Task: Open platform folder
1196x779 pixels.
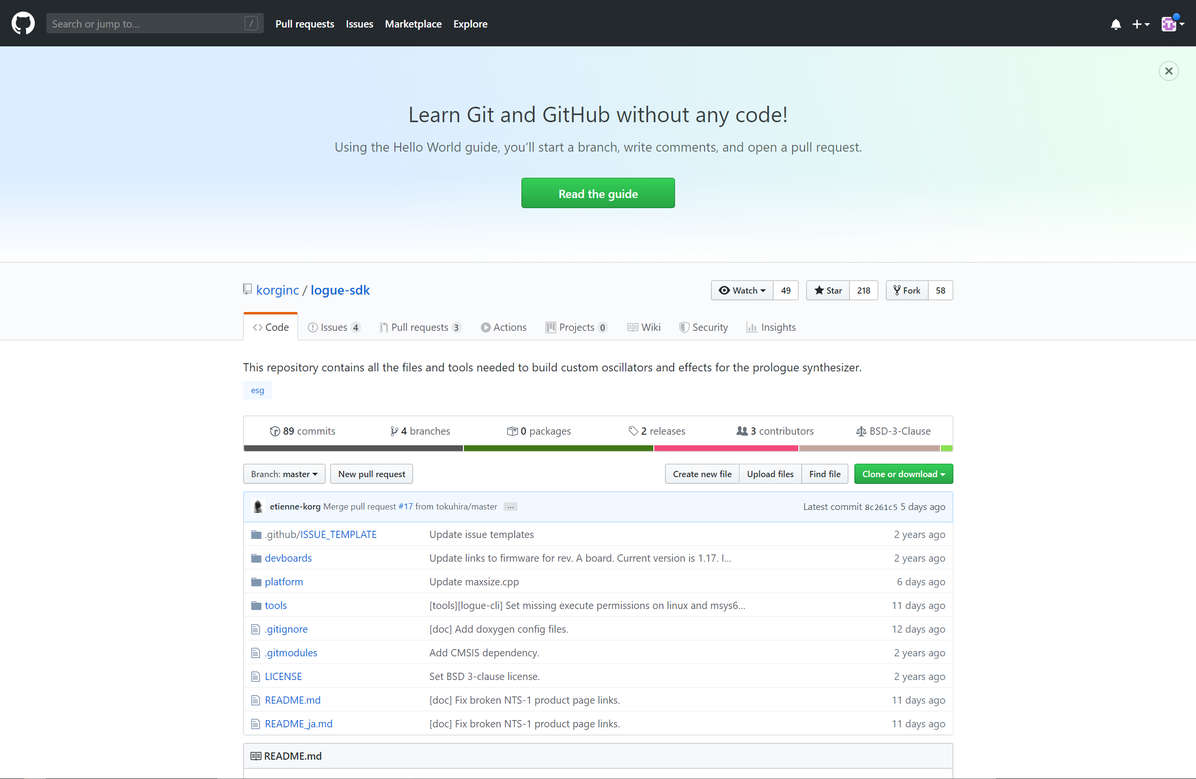Action: pos(284,581)
